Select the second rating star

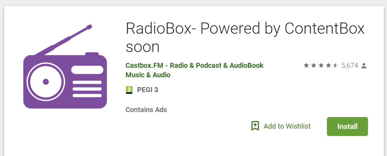coord(314,65)
